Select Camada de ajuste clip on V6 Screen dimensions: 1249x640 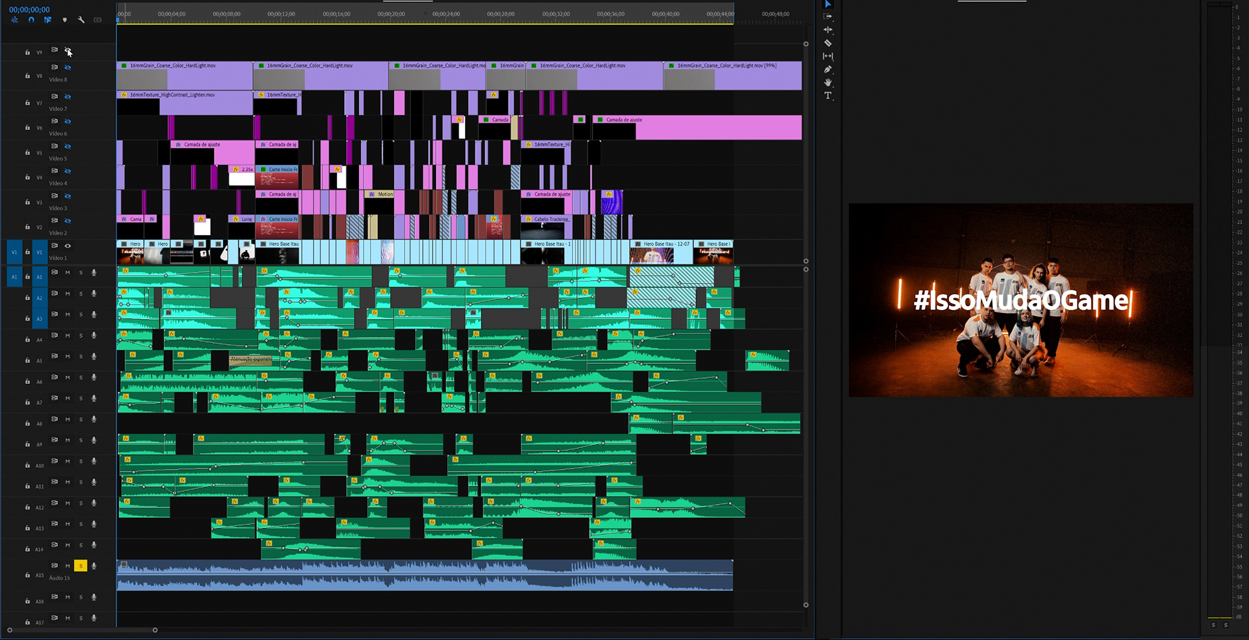[x=696, y=127]
